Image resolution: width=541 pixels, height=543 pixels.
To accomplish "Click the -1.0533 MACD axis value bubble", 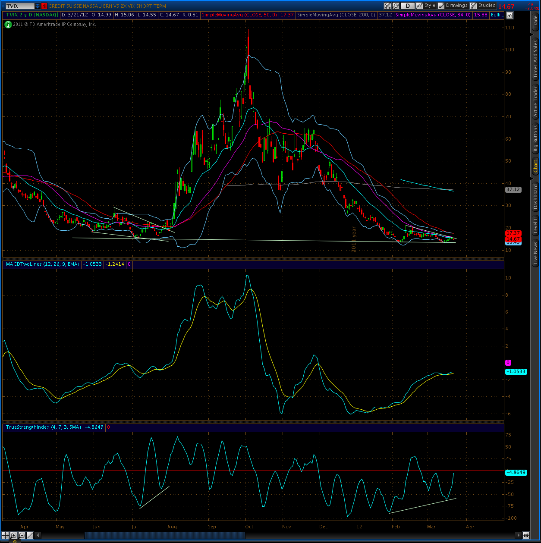I will tap(516, 371).
